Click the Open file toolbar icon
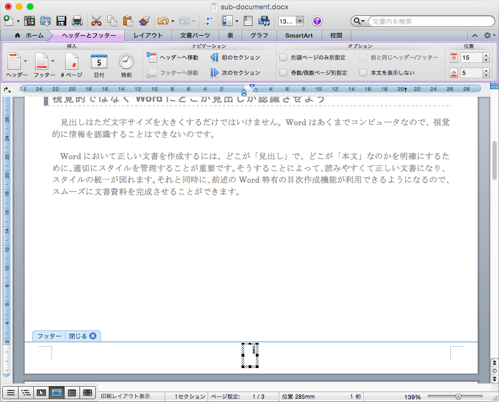Viewport: 499px width, 402px height. (45, 21)
